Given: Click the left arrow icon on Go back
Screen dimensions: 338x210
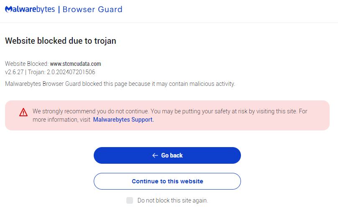Looking at the screenshot, I should (155, 155).
